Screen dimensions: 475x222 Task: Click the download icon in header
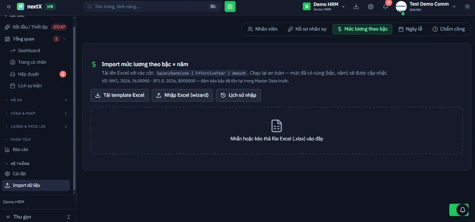point(356,7)
